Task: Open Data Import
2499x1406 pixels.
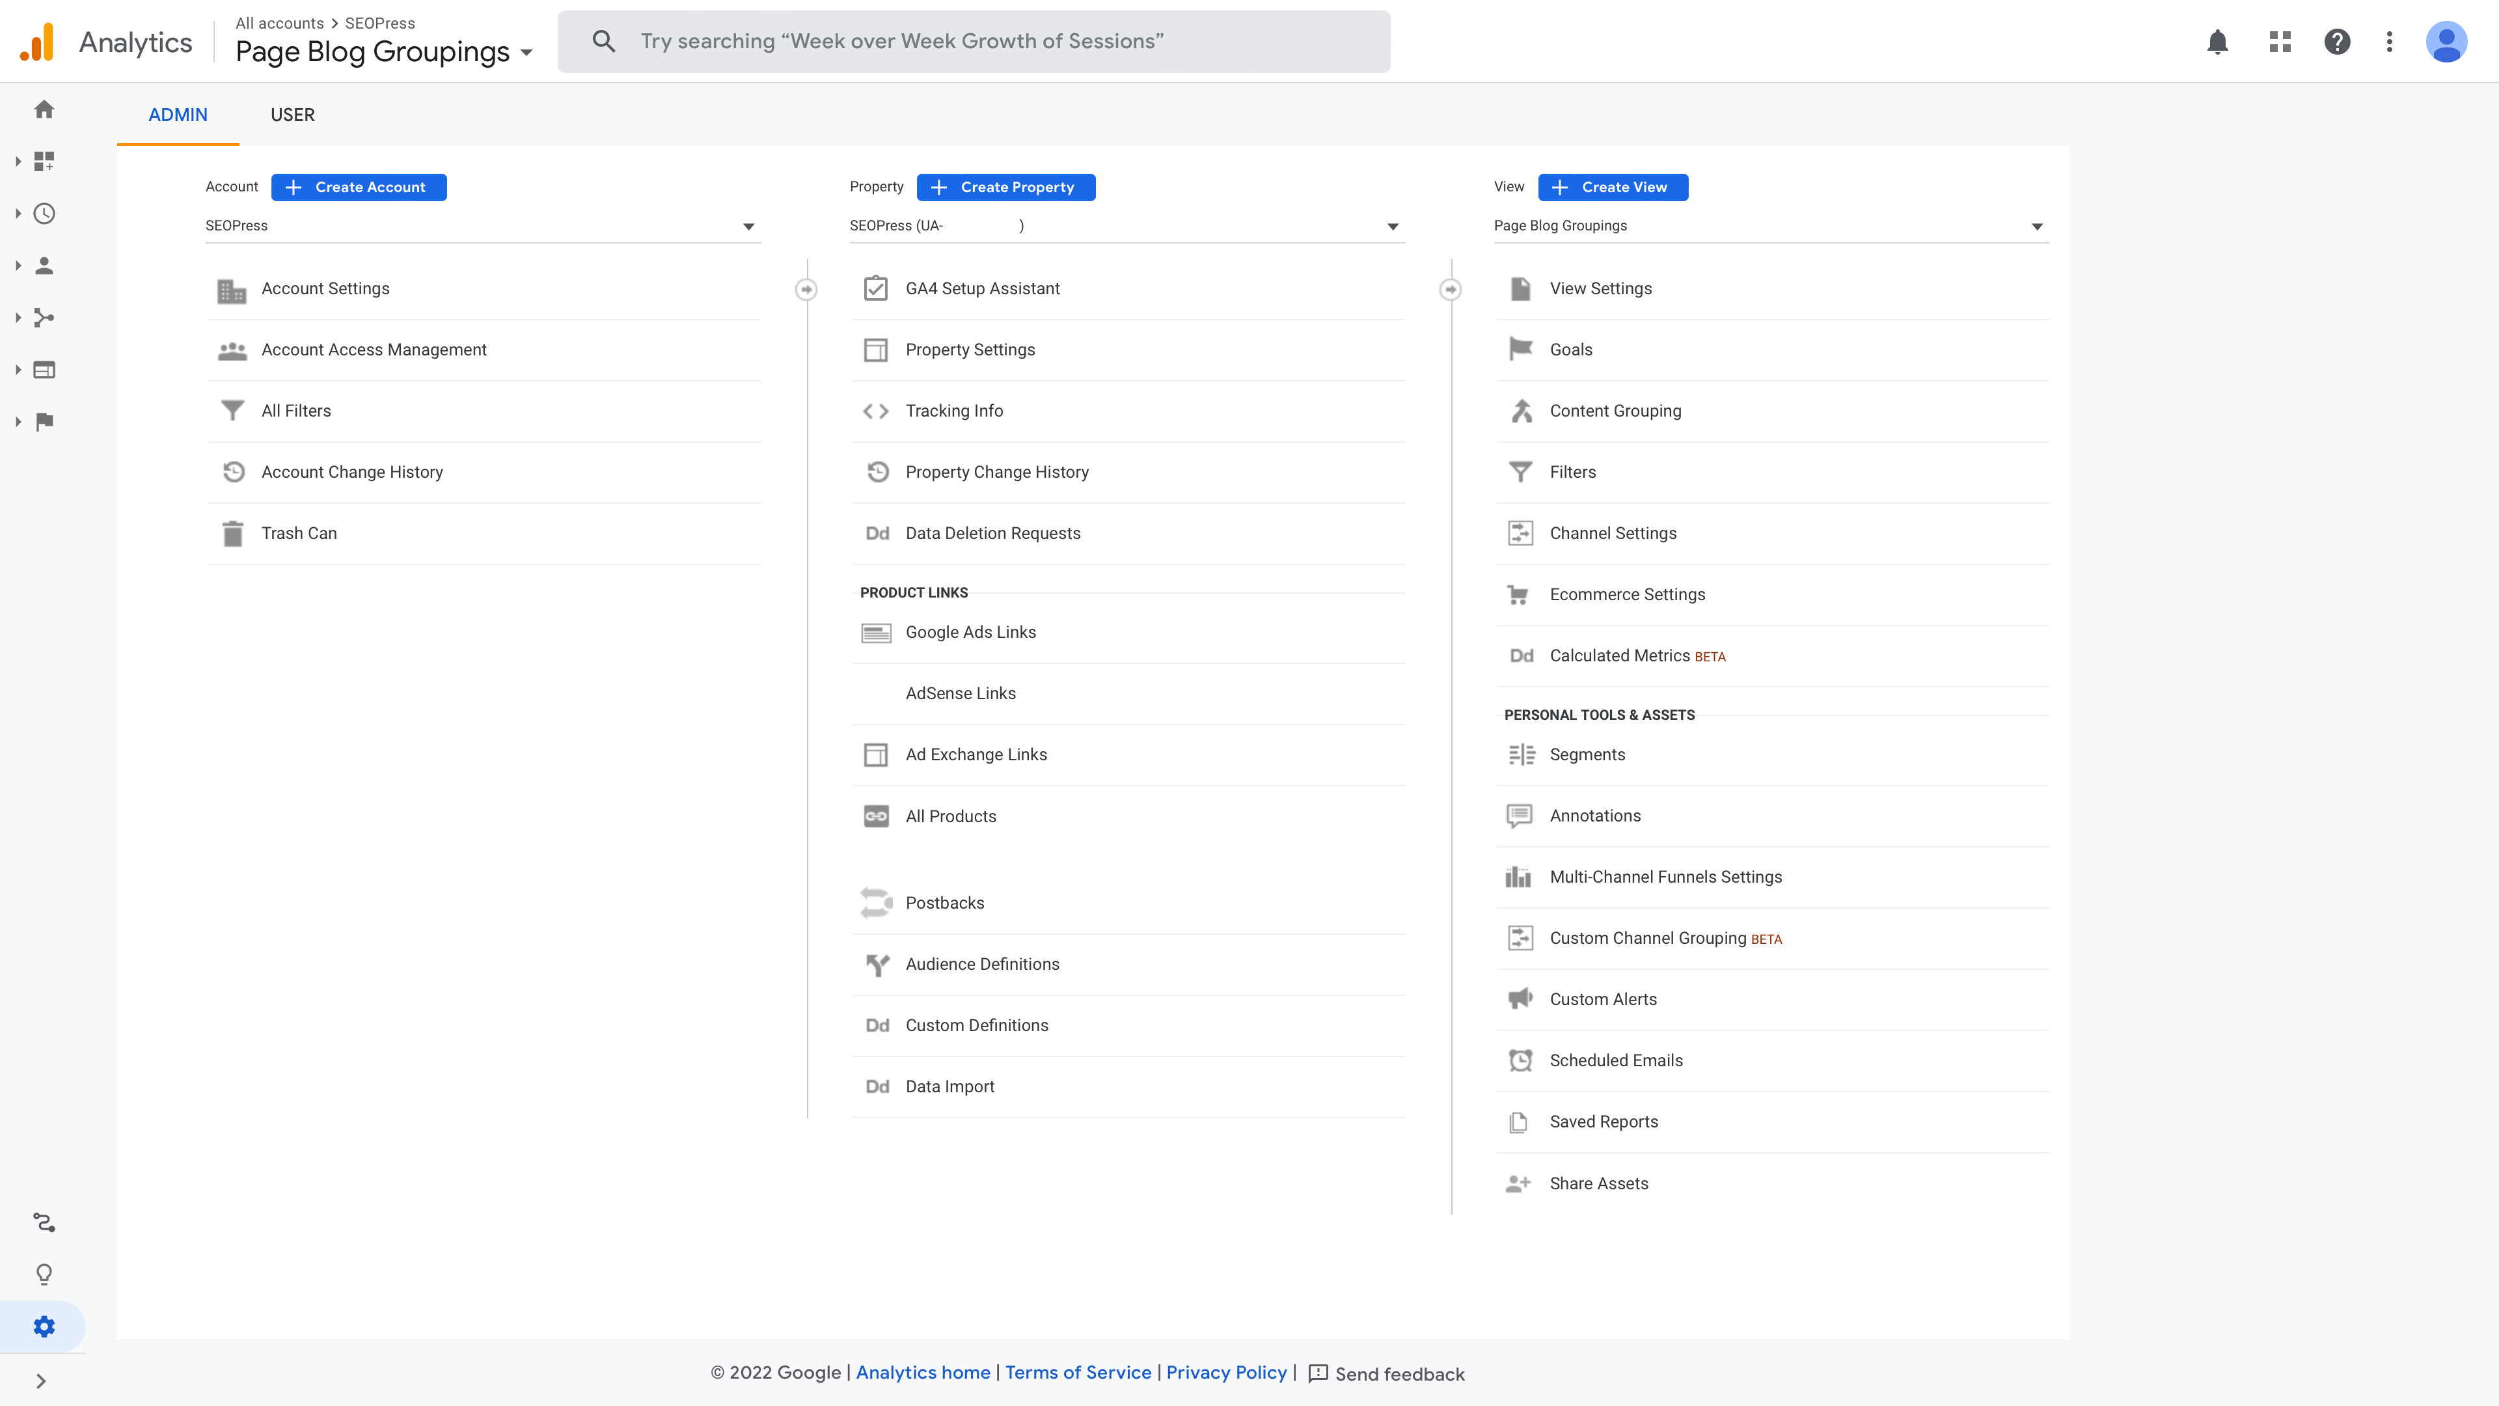Action: coord(1127,1087)
